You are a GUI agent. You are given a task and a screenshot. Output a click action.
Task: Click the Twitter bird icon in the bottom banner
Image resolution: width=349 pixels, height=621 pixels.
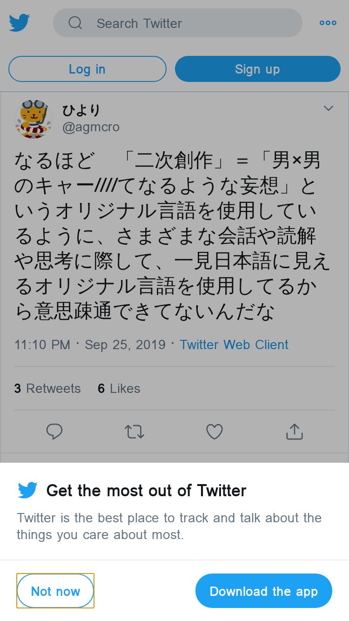[x=27, y=490]
